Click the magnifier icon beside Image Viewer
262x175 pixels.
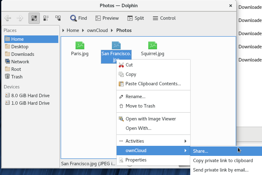(121, 119)
